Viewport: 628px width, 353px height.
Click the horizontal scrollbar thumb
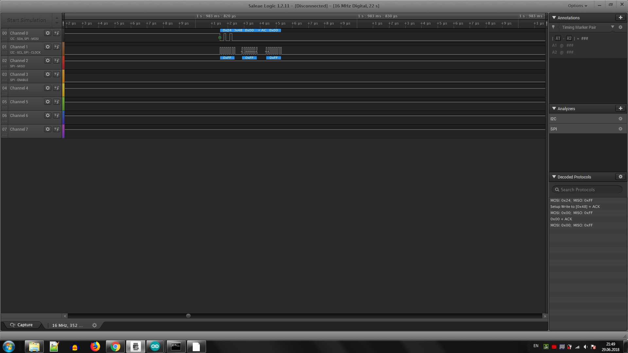[x=188, y=316]
